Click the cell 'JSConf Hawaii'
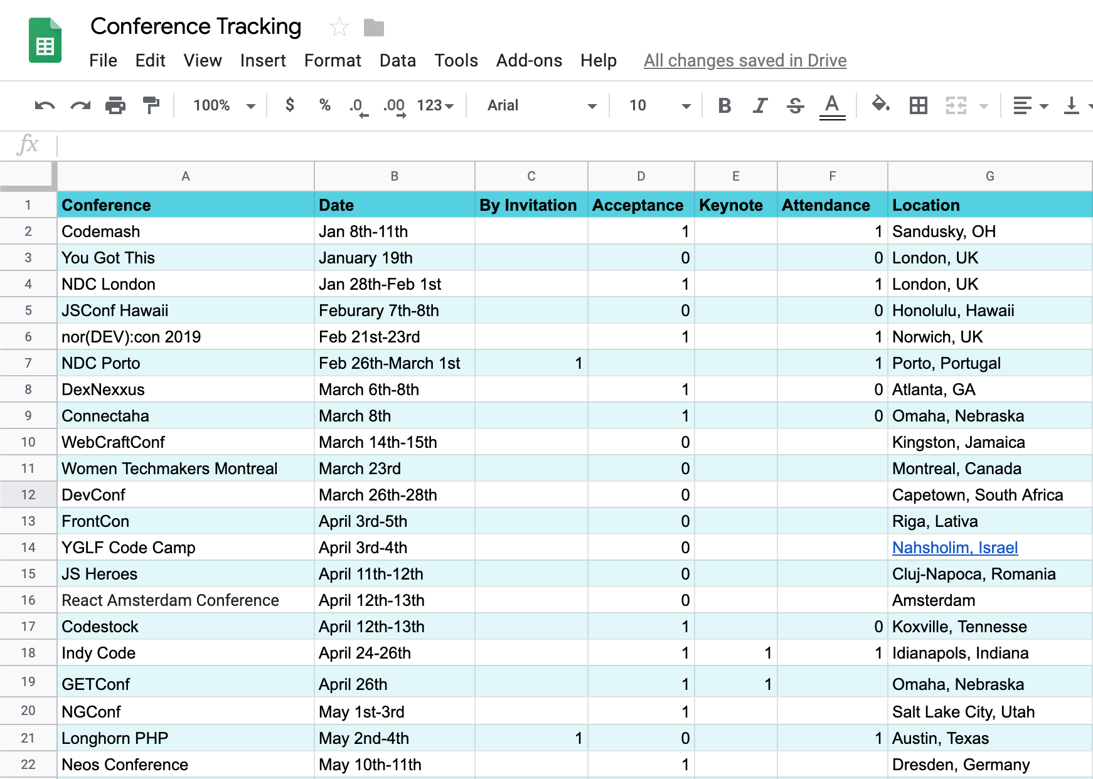Image resolution: width=1093 pixels, height=779 pixels. [186, 310]
